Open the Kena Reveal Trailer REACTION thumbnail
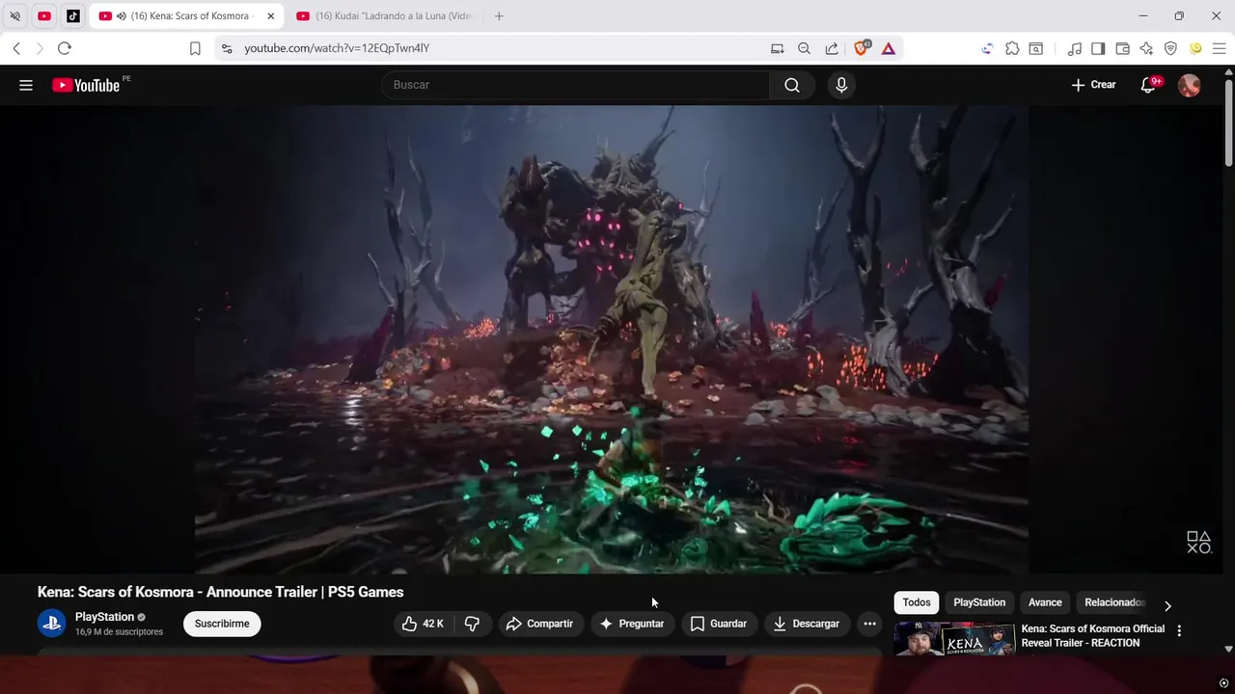This screenshot has height=694, width=1235. coord(954,638)
